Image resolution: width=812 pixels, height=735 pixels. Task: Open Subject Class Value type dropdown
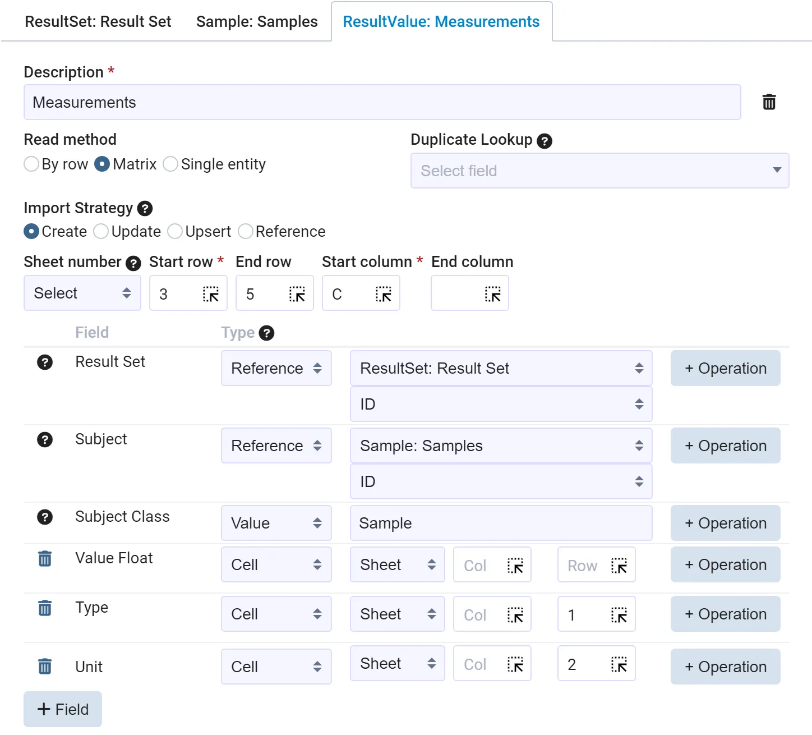point(276,523)
